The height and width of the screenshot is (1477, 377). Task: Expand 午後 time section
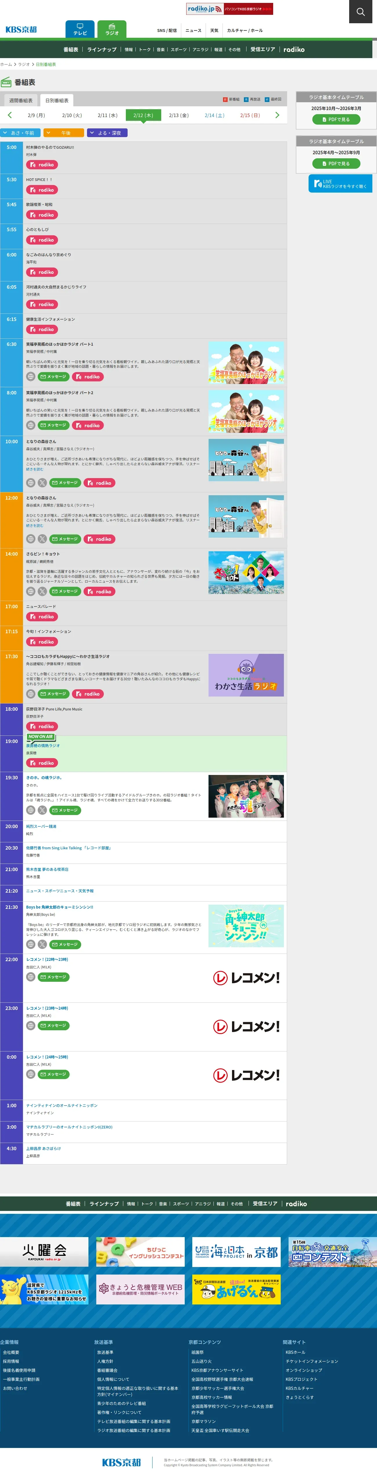(x=64, y=133)
